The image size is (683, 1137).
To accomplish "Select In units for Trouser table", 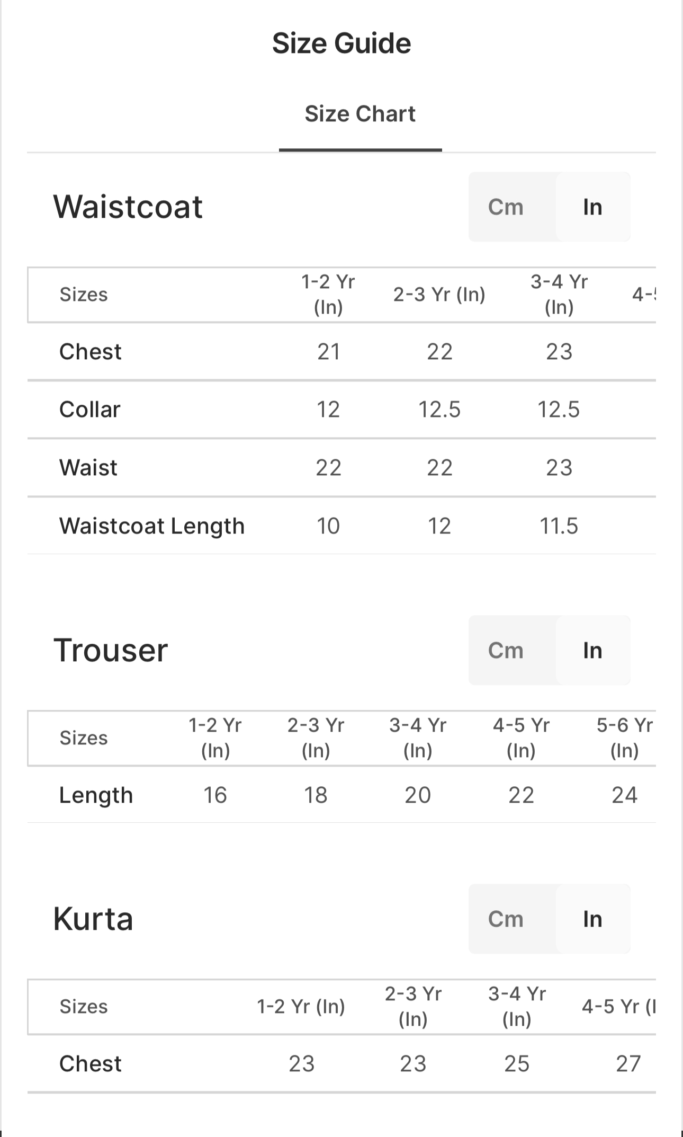I will tap(592, 650).
